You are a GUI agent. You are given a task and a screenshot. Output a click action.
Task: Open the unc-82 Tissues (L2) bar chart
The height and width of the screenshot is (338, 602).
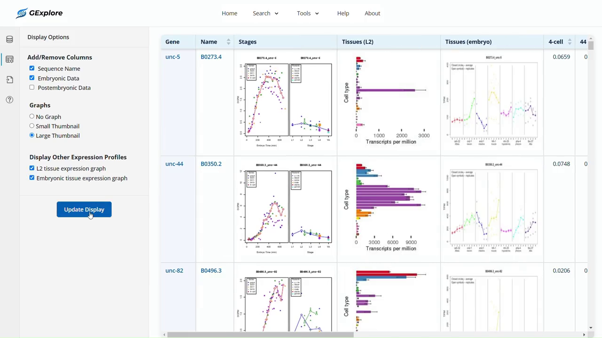point(388,300)
